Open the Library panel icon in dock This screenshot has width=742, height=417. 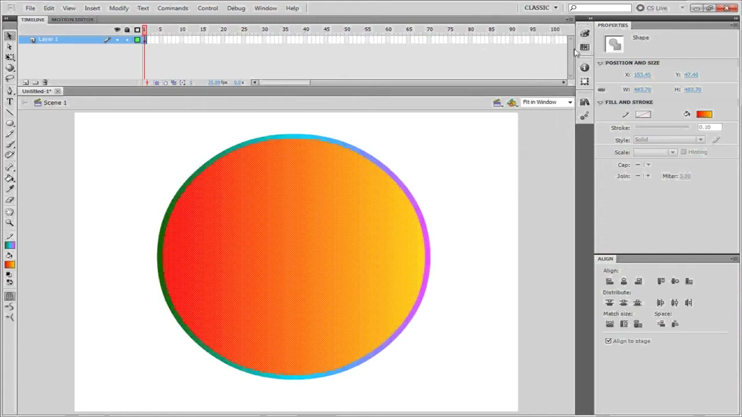pyautogui.click(x=584, y=102)
